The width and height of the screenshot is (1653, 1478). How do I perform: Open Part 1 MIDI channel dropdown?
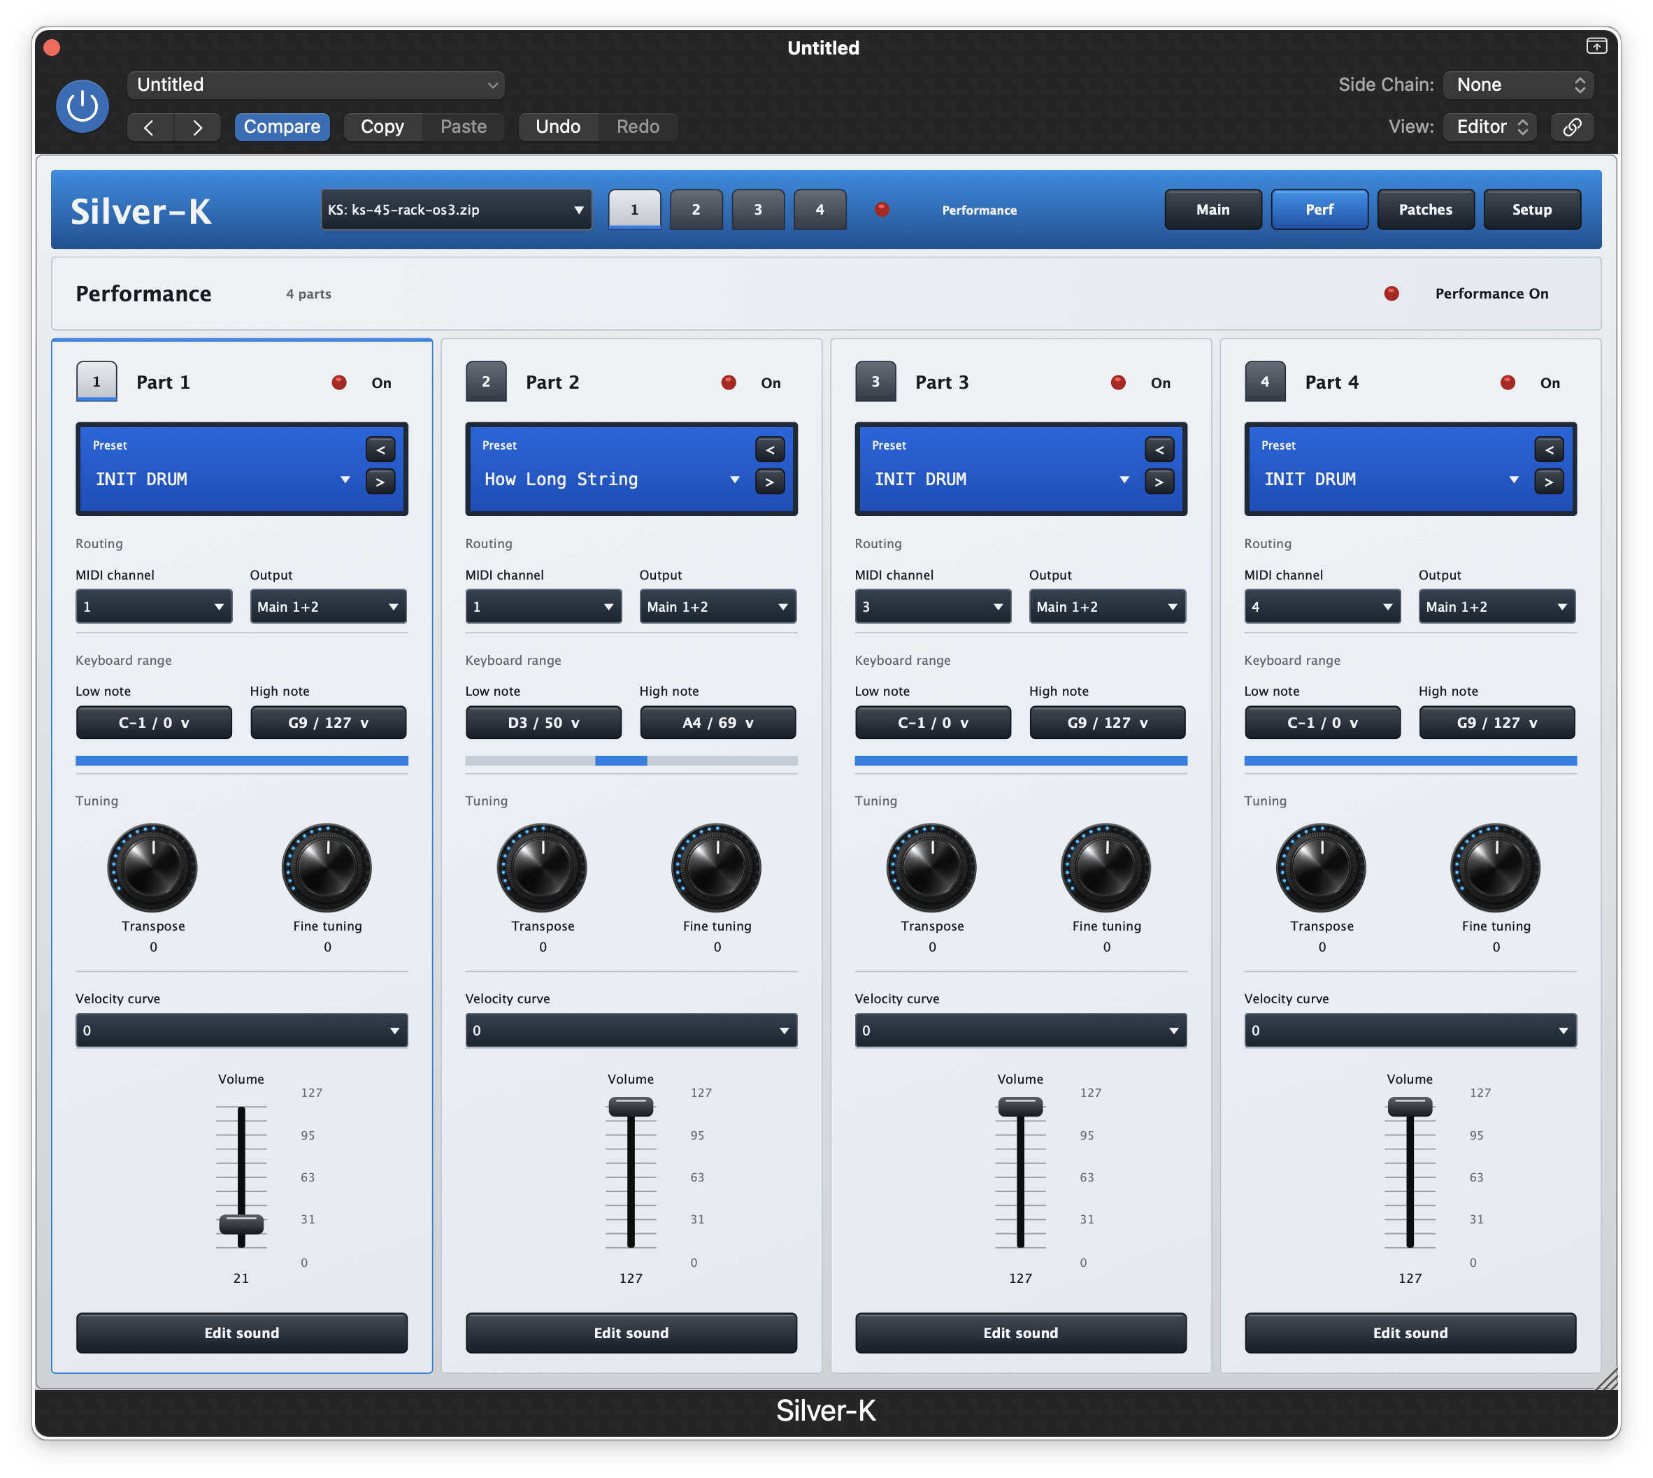(x=154, y=607)
